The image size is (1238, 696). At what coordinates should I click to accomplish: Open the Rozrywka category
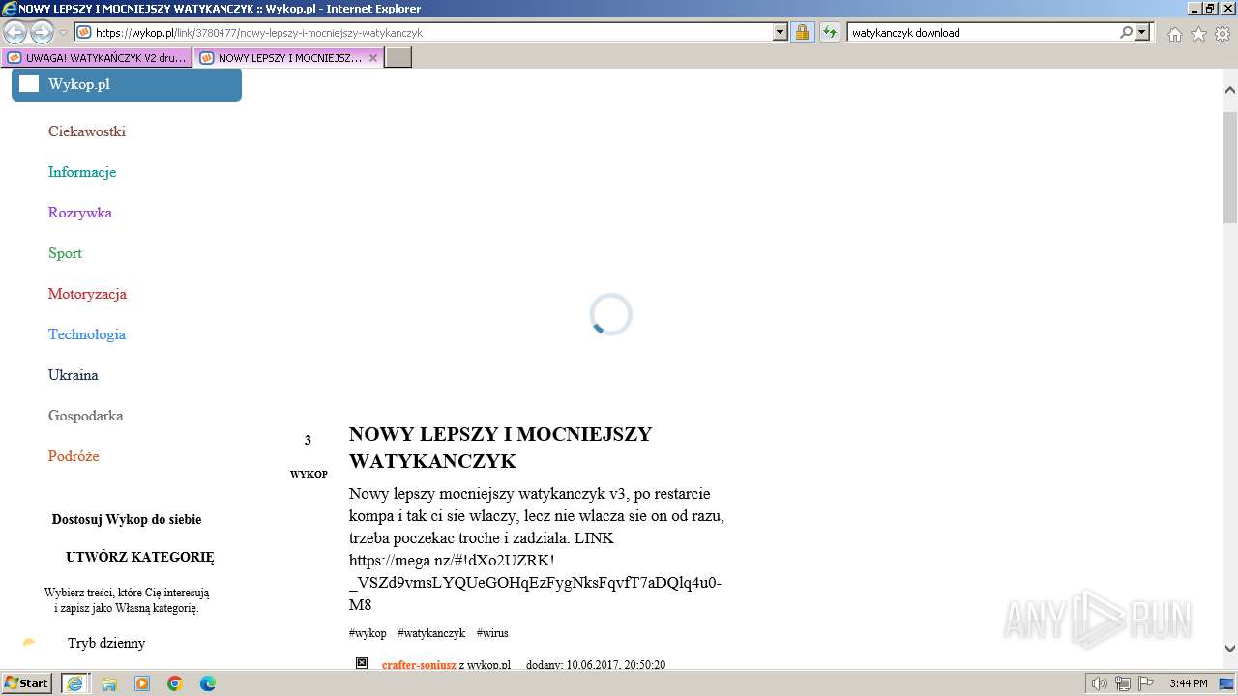pos(80,213)
